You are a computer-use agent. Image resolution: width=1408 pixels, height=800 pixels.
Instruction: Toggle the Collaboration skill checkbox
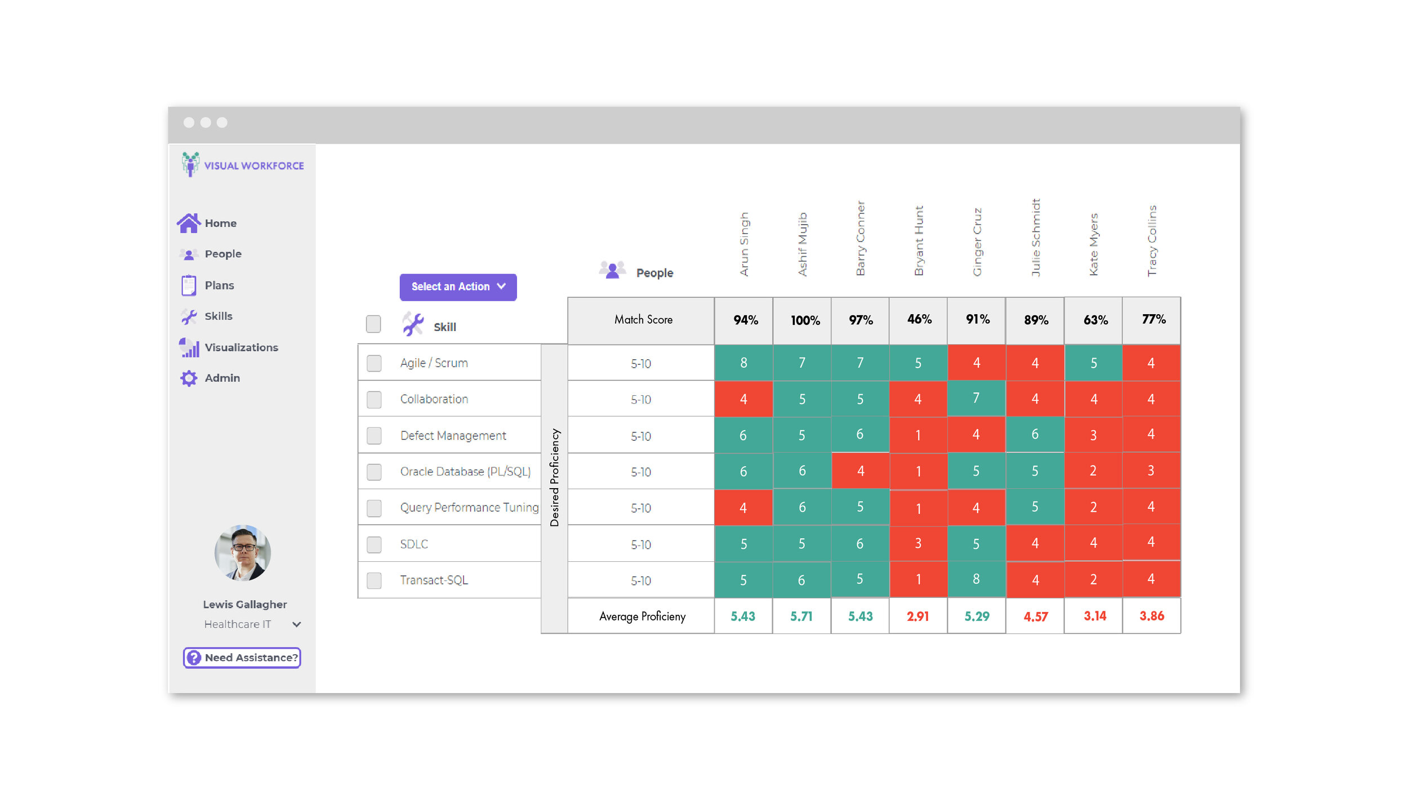coord(373,398)
